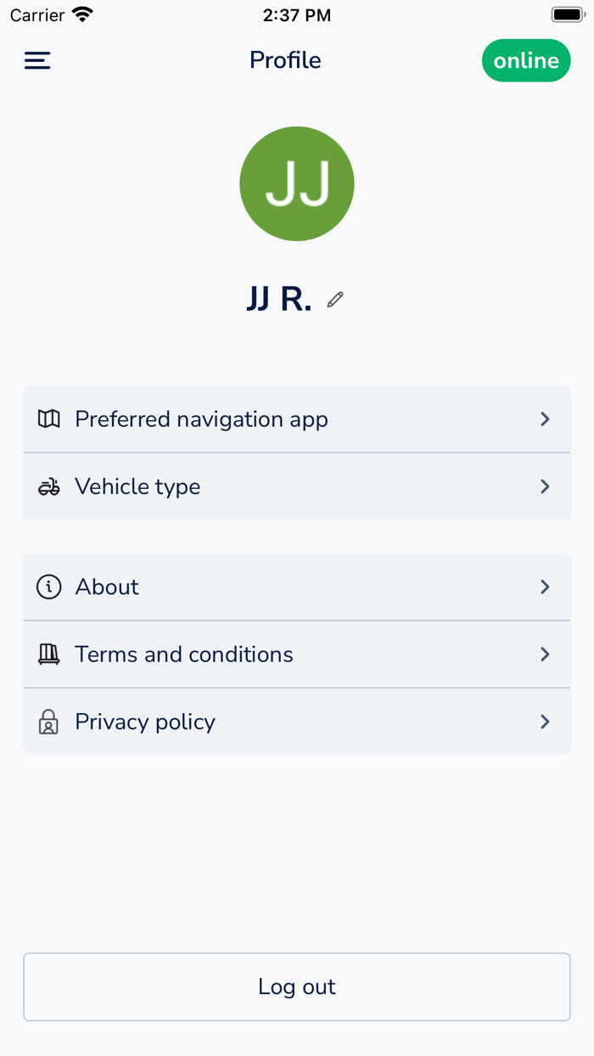
Task: Click the info icon beside About
Action: 48,587
